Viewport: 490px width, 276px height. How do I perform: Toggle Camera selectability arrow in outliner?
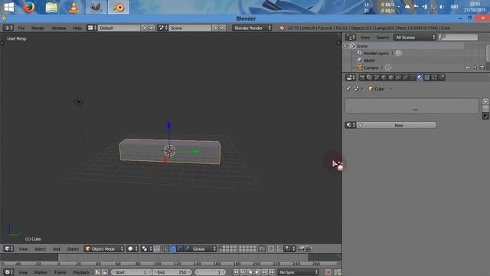(475, 67)
